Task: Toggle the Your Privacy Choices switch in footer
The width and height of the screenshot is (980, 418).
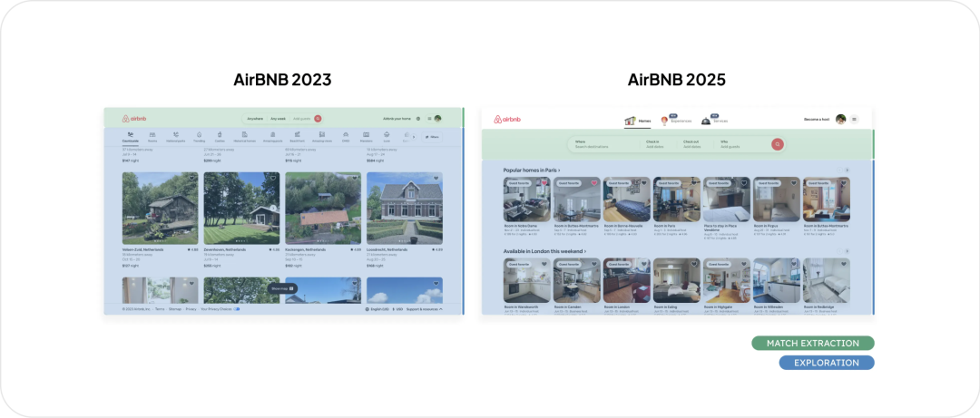Action: pyautogui.click(x=236, y=309)
